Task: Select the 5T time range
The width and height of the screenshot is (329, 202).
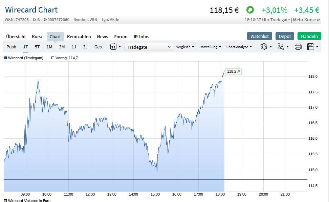Action: coord(37,47)
